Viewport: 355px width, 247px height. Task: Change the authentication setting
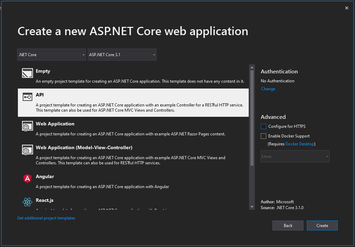tap(268, 89)
